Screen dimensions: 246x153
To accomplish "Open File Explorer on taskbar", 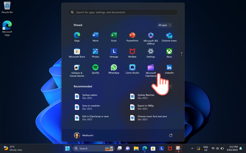I will point(136,148).
